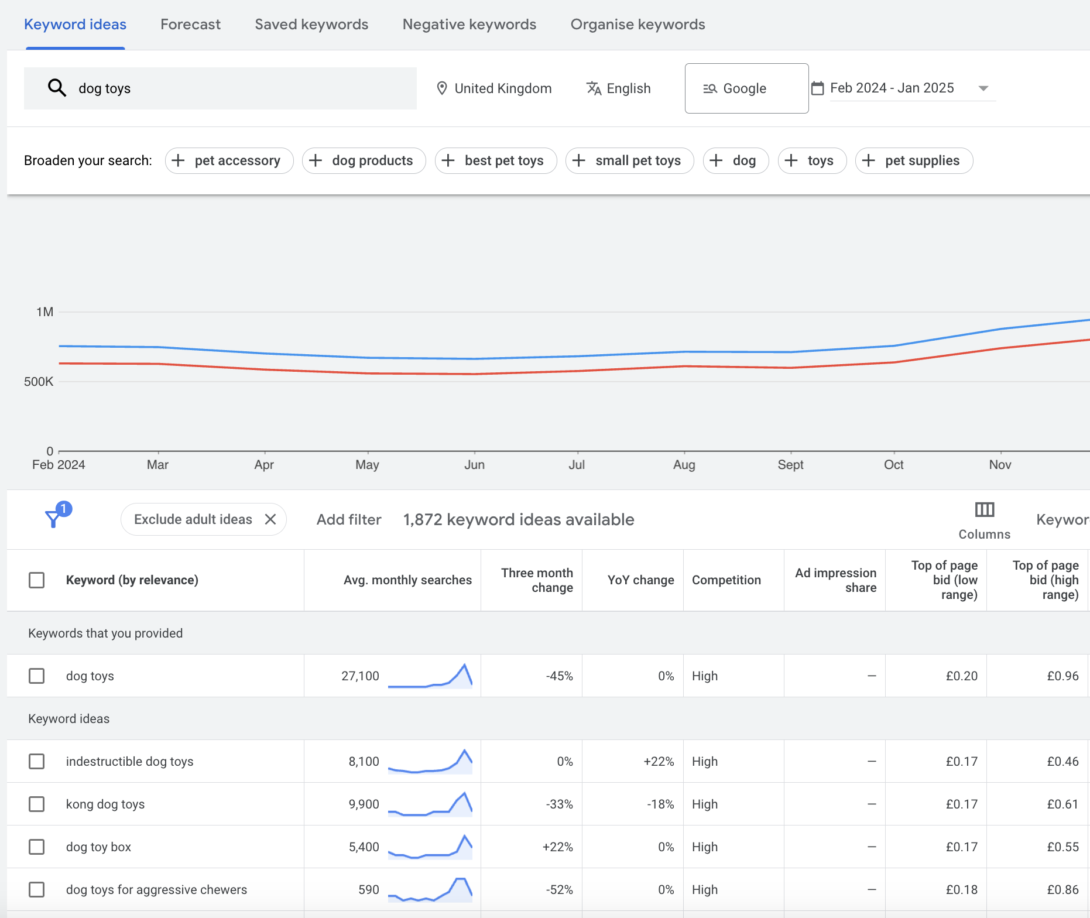Click the plus icon on pet supplies chip
This screenshot has height=918, width=1090.
tap(868, 160)
